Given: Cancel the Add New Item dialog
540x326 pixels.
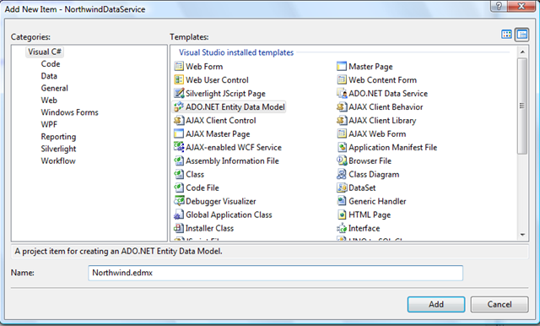Looking at the screenshot, I should point(499,304).
